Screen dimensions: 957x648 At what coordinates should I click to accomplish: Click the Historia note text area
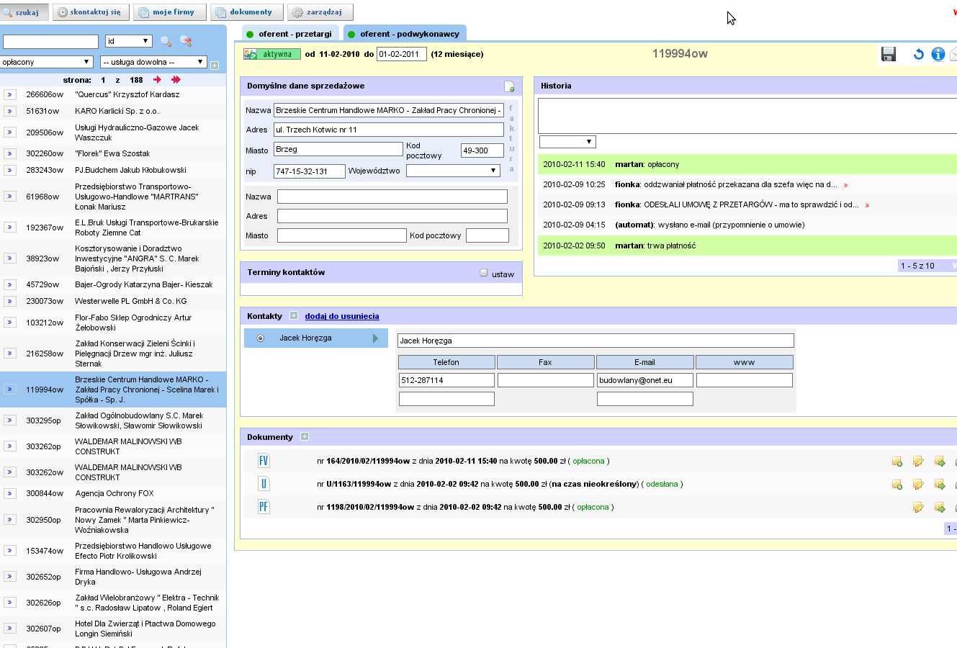click(747, 116)
